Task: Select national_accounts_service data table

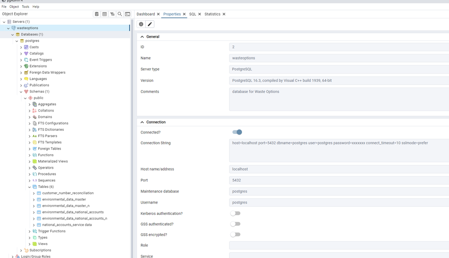Action: coord(67,225)
